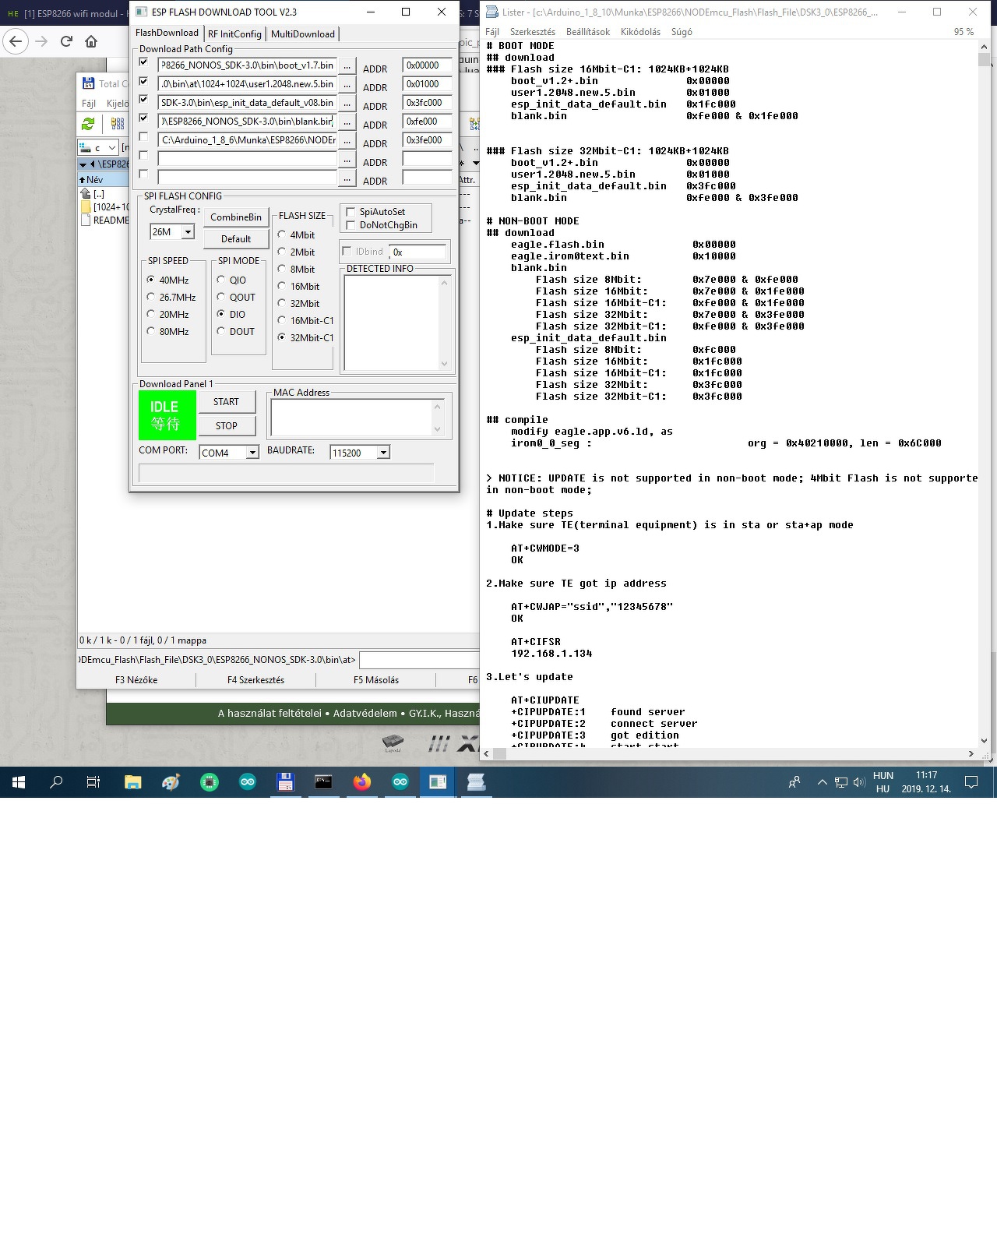This screenshot has width=997, height=1259.
Task: Open the Kikódolás menu in Lister
Action: [x=640, y=32]
